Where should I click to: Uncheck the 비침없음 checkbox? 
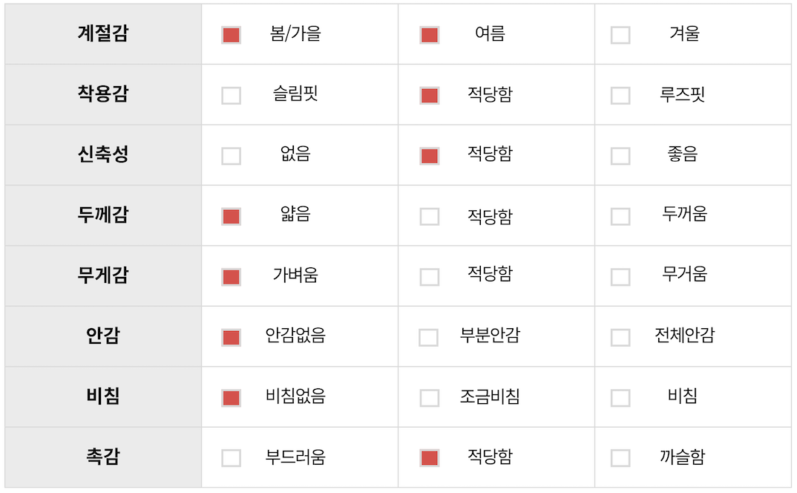tap(231, 398)
